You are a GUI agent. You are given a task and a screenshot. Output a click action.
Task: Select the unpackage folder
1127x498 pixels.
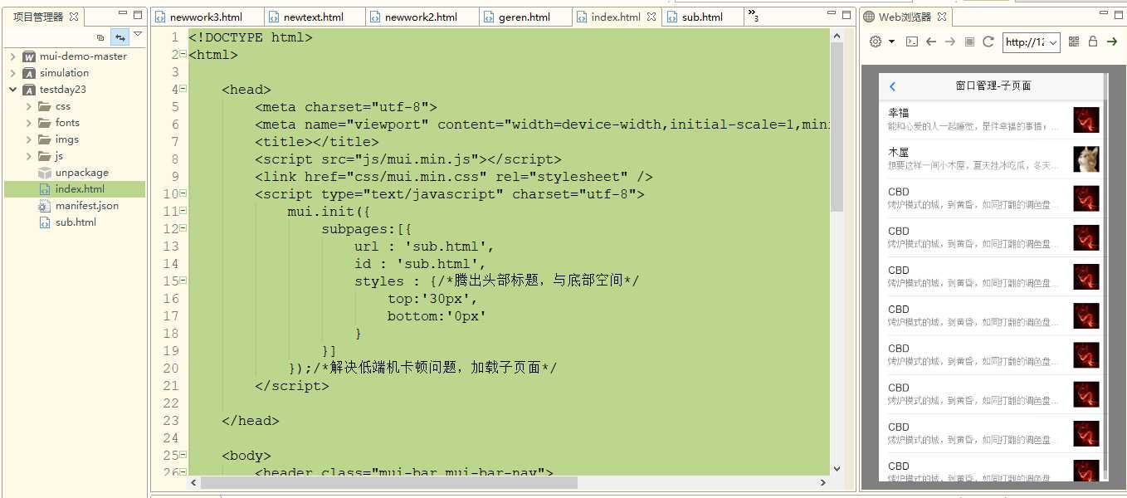(73, 173)
